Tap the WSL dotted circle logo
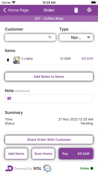 [x=47, y=168]
